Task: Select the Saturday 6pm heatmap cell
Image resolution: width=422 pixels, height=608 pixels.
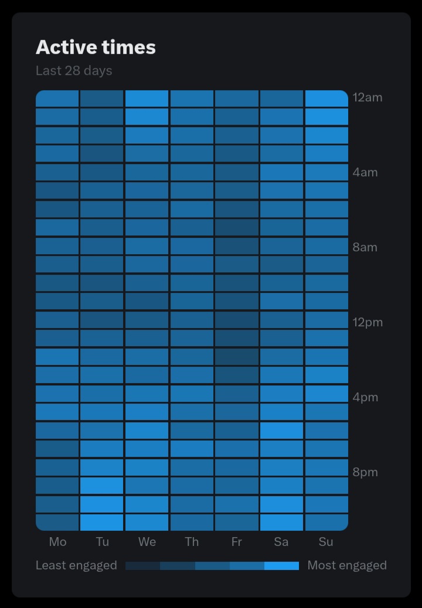Action: coord(281,431)
